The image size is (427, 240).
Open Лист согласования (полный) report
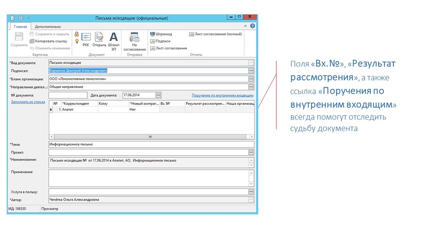[x=216, y=34]
